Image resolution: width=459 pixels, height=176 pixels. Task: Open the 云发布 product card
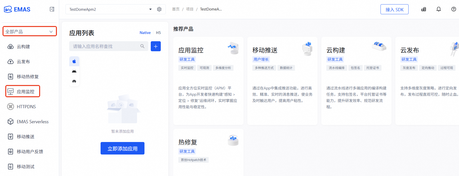[x=427, y=81]
